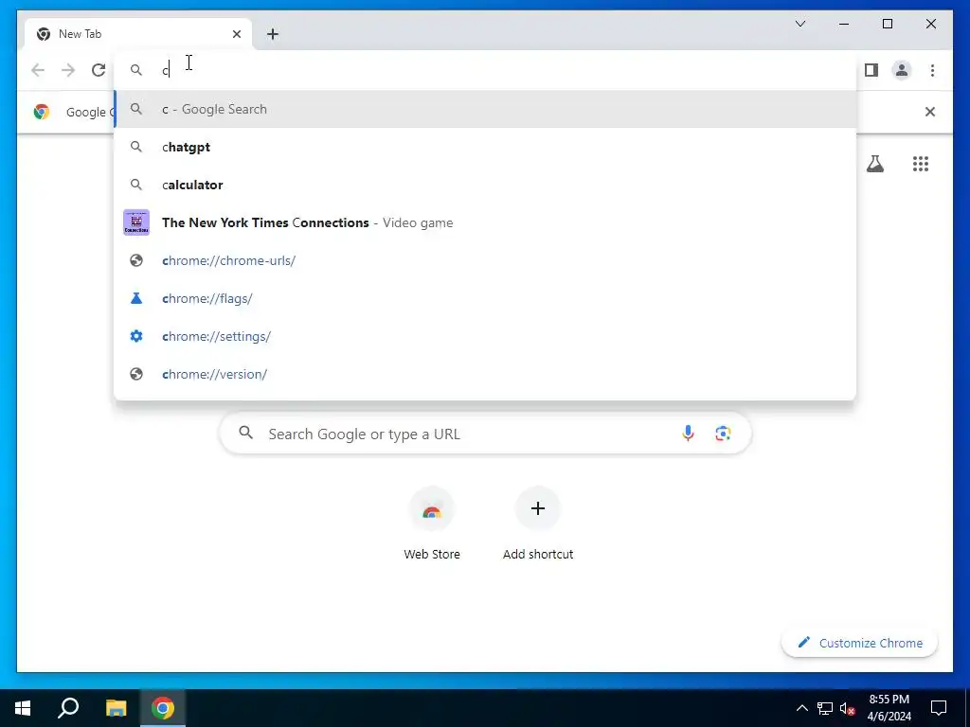Viewport: 970px width, 727px height.
Task: Open a new tab with the plus button
Action: click(273, 34)
